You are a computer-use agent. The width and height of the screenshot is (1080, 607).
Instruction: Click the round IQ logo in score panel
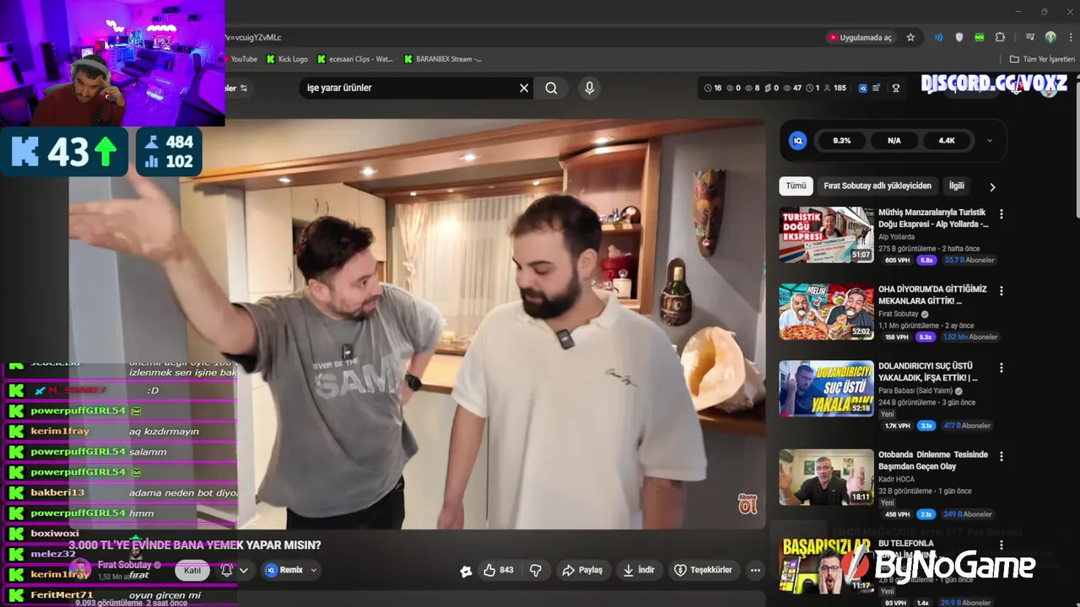coord(797,141)
